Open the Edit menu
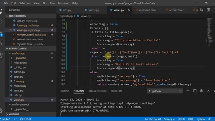 click(x=13, y=3)
